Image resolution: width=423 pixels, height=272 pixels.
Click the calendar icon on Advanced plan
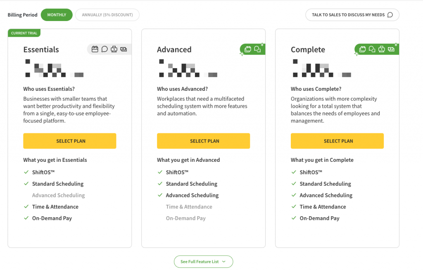coord(248,49)
